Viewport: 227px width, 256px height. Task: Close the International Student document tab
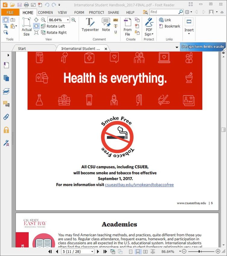pos(106,49)
